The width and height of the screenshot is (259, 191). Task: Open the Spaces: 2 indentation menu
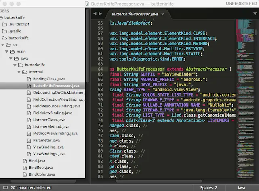(x=208, y=187)
